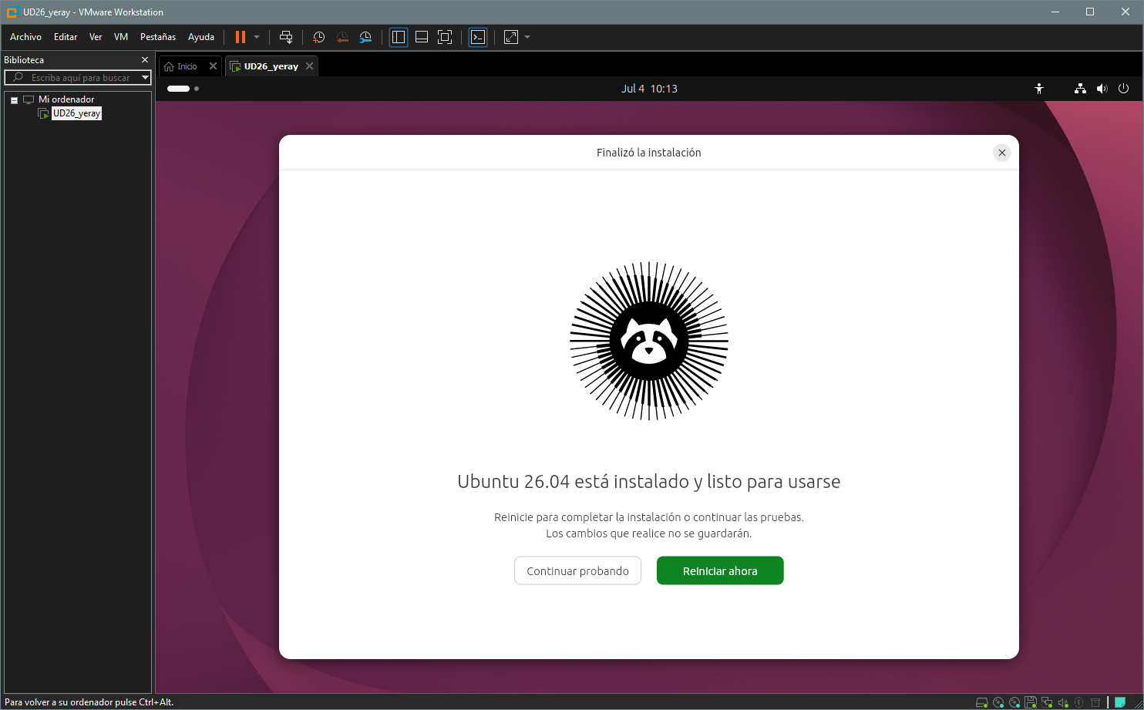Image resolution: width=1144 pixels, height=710 pixels.
Task: Open the VM menu
Action: [121, 37]
